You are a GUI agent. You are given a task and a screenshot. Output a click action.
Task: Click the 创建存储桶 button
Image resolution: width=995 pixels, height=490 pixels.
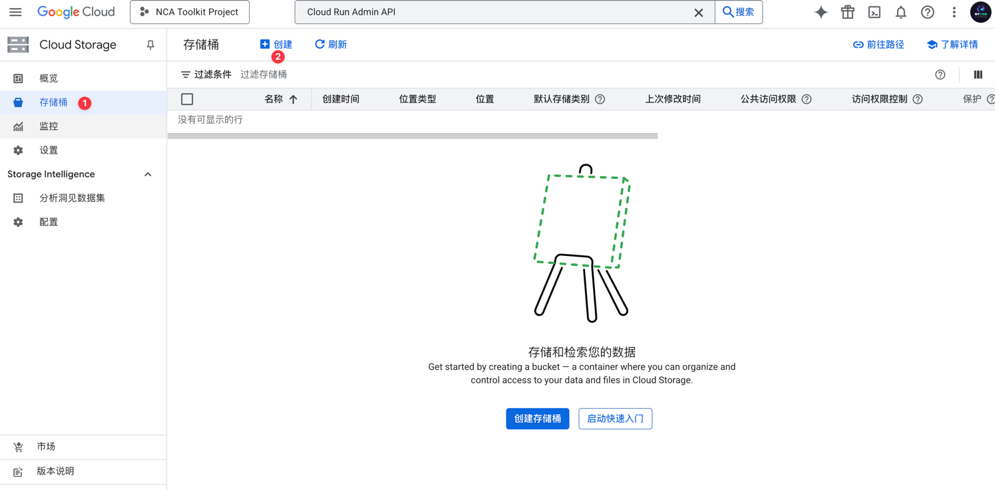coord(537,418)
